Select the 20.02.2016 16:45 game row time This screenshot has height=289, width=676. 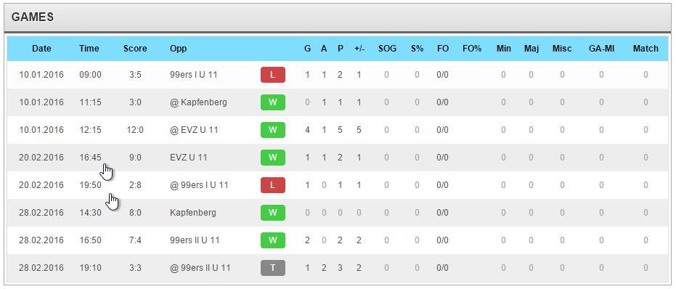pyautogui.click(x=90, y=158)
